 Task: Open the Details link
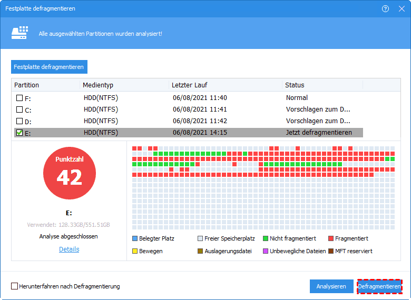pyautogui.click(x=69, y=249)
